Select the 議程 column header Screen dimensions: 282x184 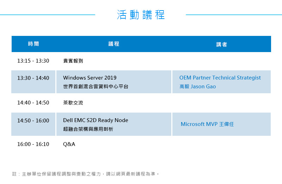(114, 44)
